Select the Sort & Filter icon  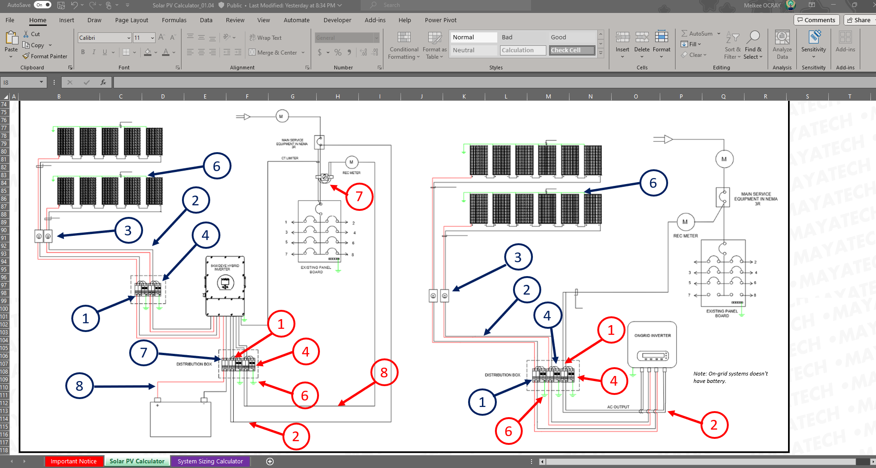pos(732,38)
